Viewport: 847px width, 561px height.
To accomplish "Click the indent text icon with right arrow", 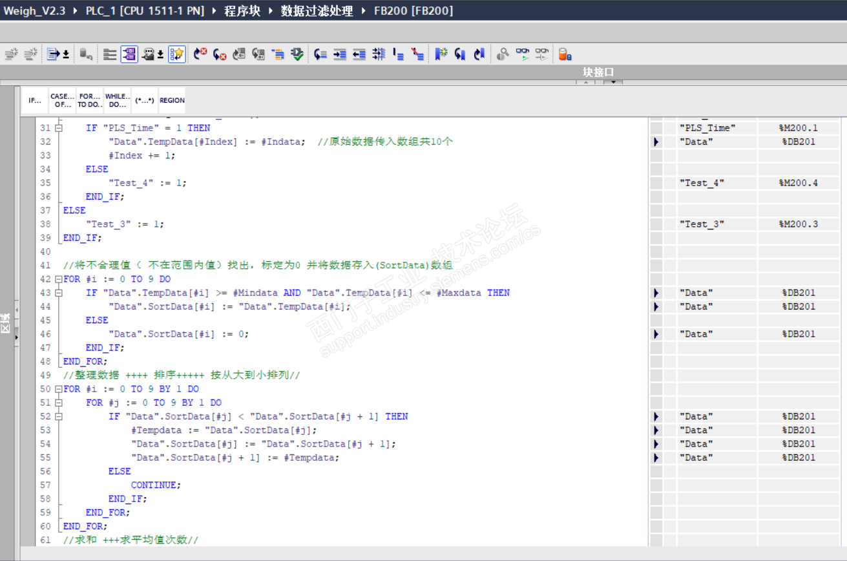I will (x=340, y=54).
